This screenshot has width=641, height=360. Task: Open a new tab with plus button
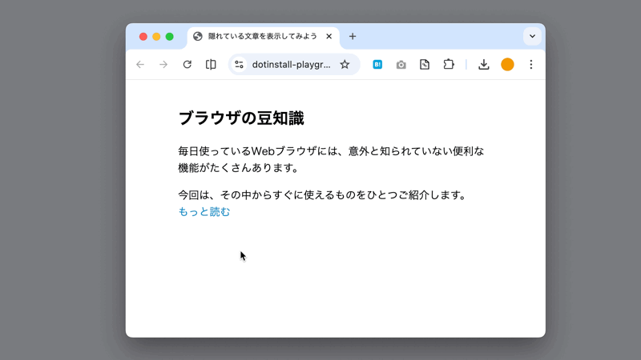(353, 36)
